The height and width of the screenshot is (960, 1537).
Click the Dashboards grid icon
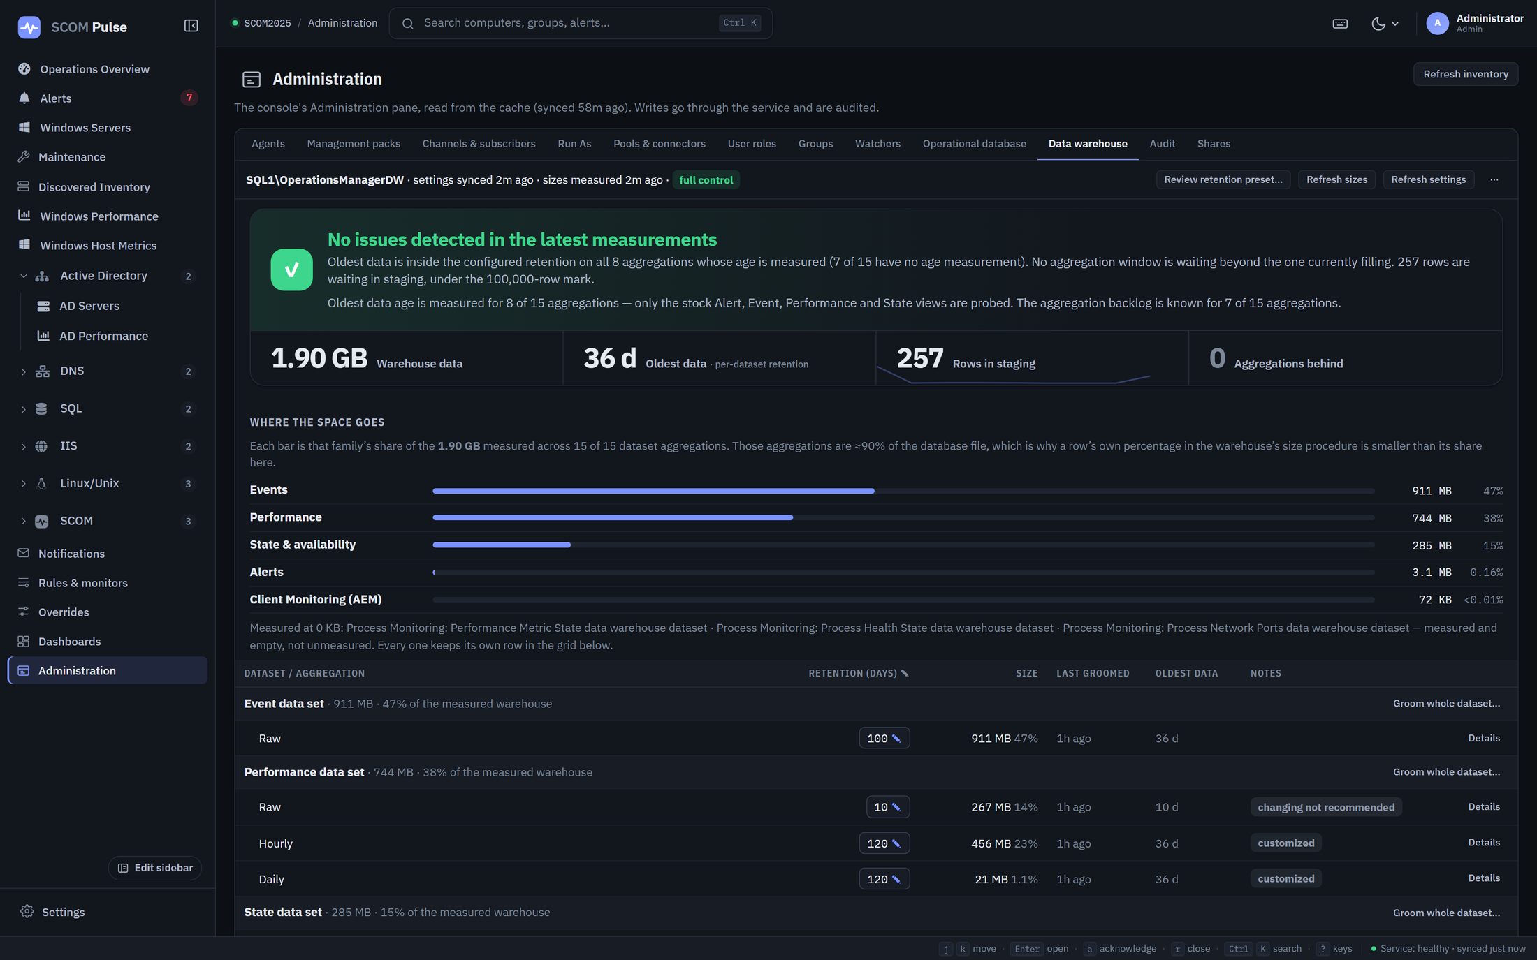[x=24, y=642]
